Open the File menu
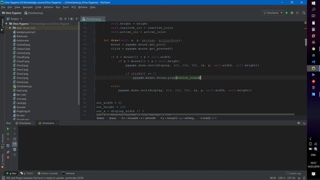320x180 pixels. (x=3, y=7)
